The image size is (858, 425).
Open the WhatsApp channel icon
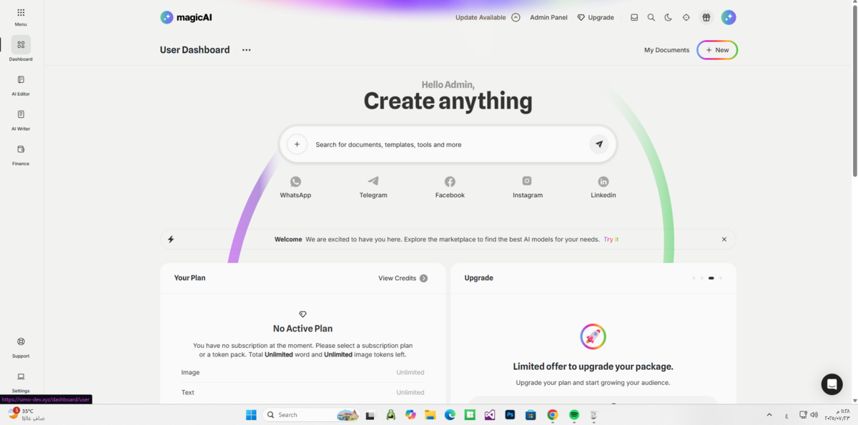(295, 182)
